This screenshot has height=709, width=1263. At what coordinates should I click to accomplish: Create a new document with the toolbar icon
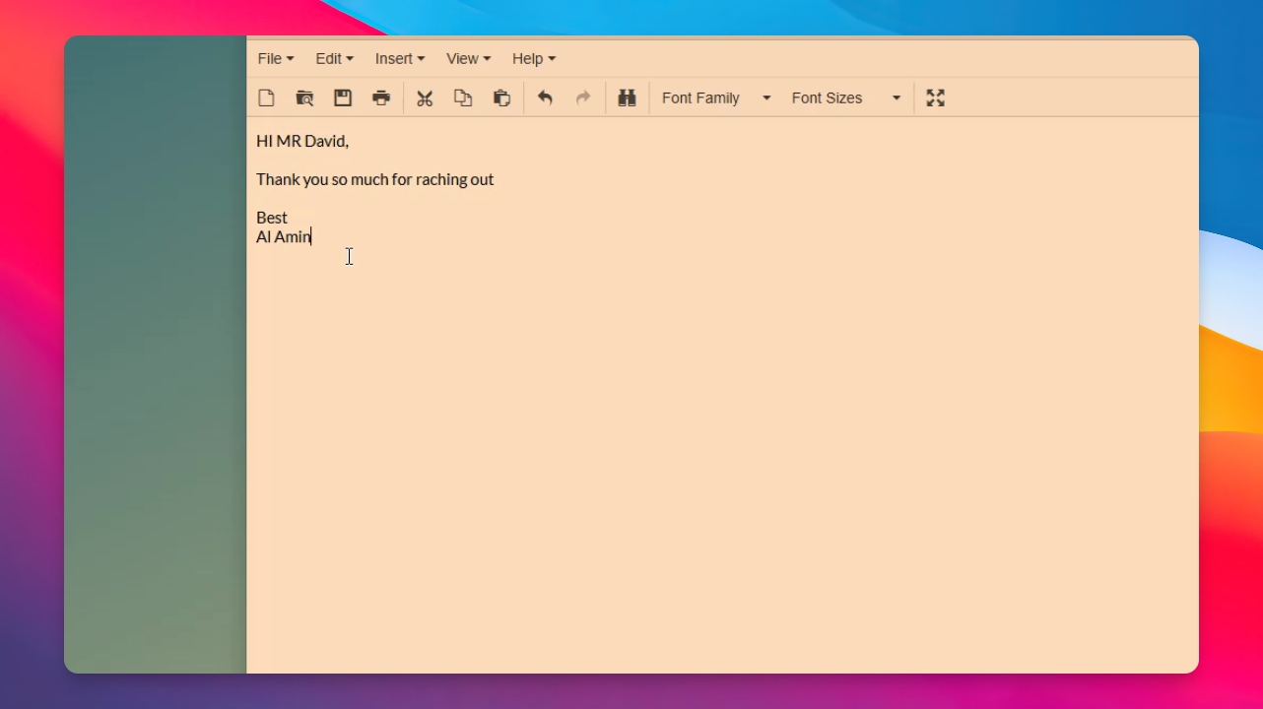[x=266, y=97]
